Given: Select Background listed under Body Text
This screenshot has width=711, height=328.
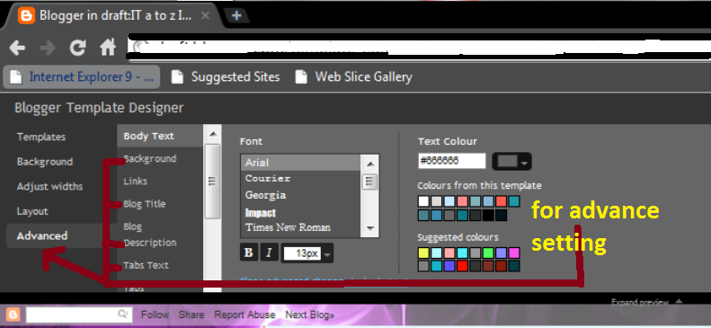Looking at the screenshot, I should (x=150, y=158).
